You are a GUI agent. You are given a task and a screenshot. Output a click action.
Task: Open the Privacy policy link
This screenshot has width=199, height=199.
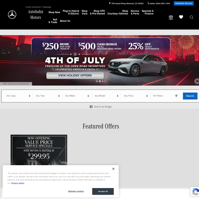tap(18, 183)
